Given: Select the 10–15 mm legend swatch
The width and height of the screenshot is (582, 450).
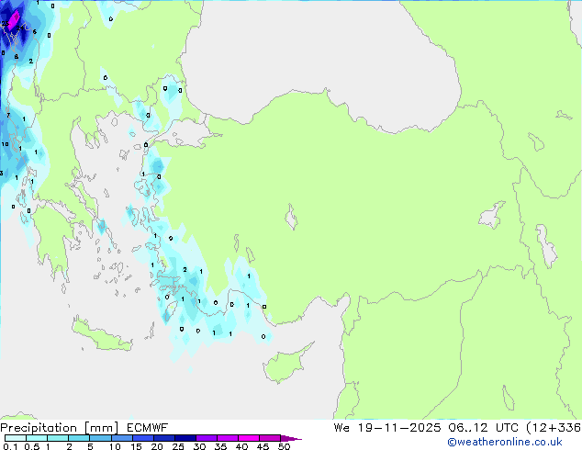Looking at the screenshot, I should coord(121,438).
